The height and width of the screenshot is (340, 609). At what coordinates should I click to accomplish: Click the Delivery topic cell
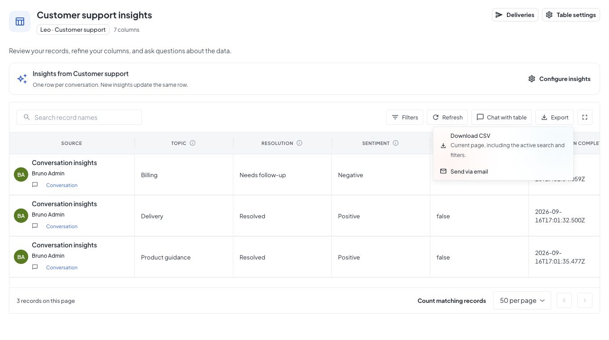click(184, 216)
